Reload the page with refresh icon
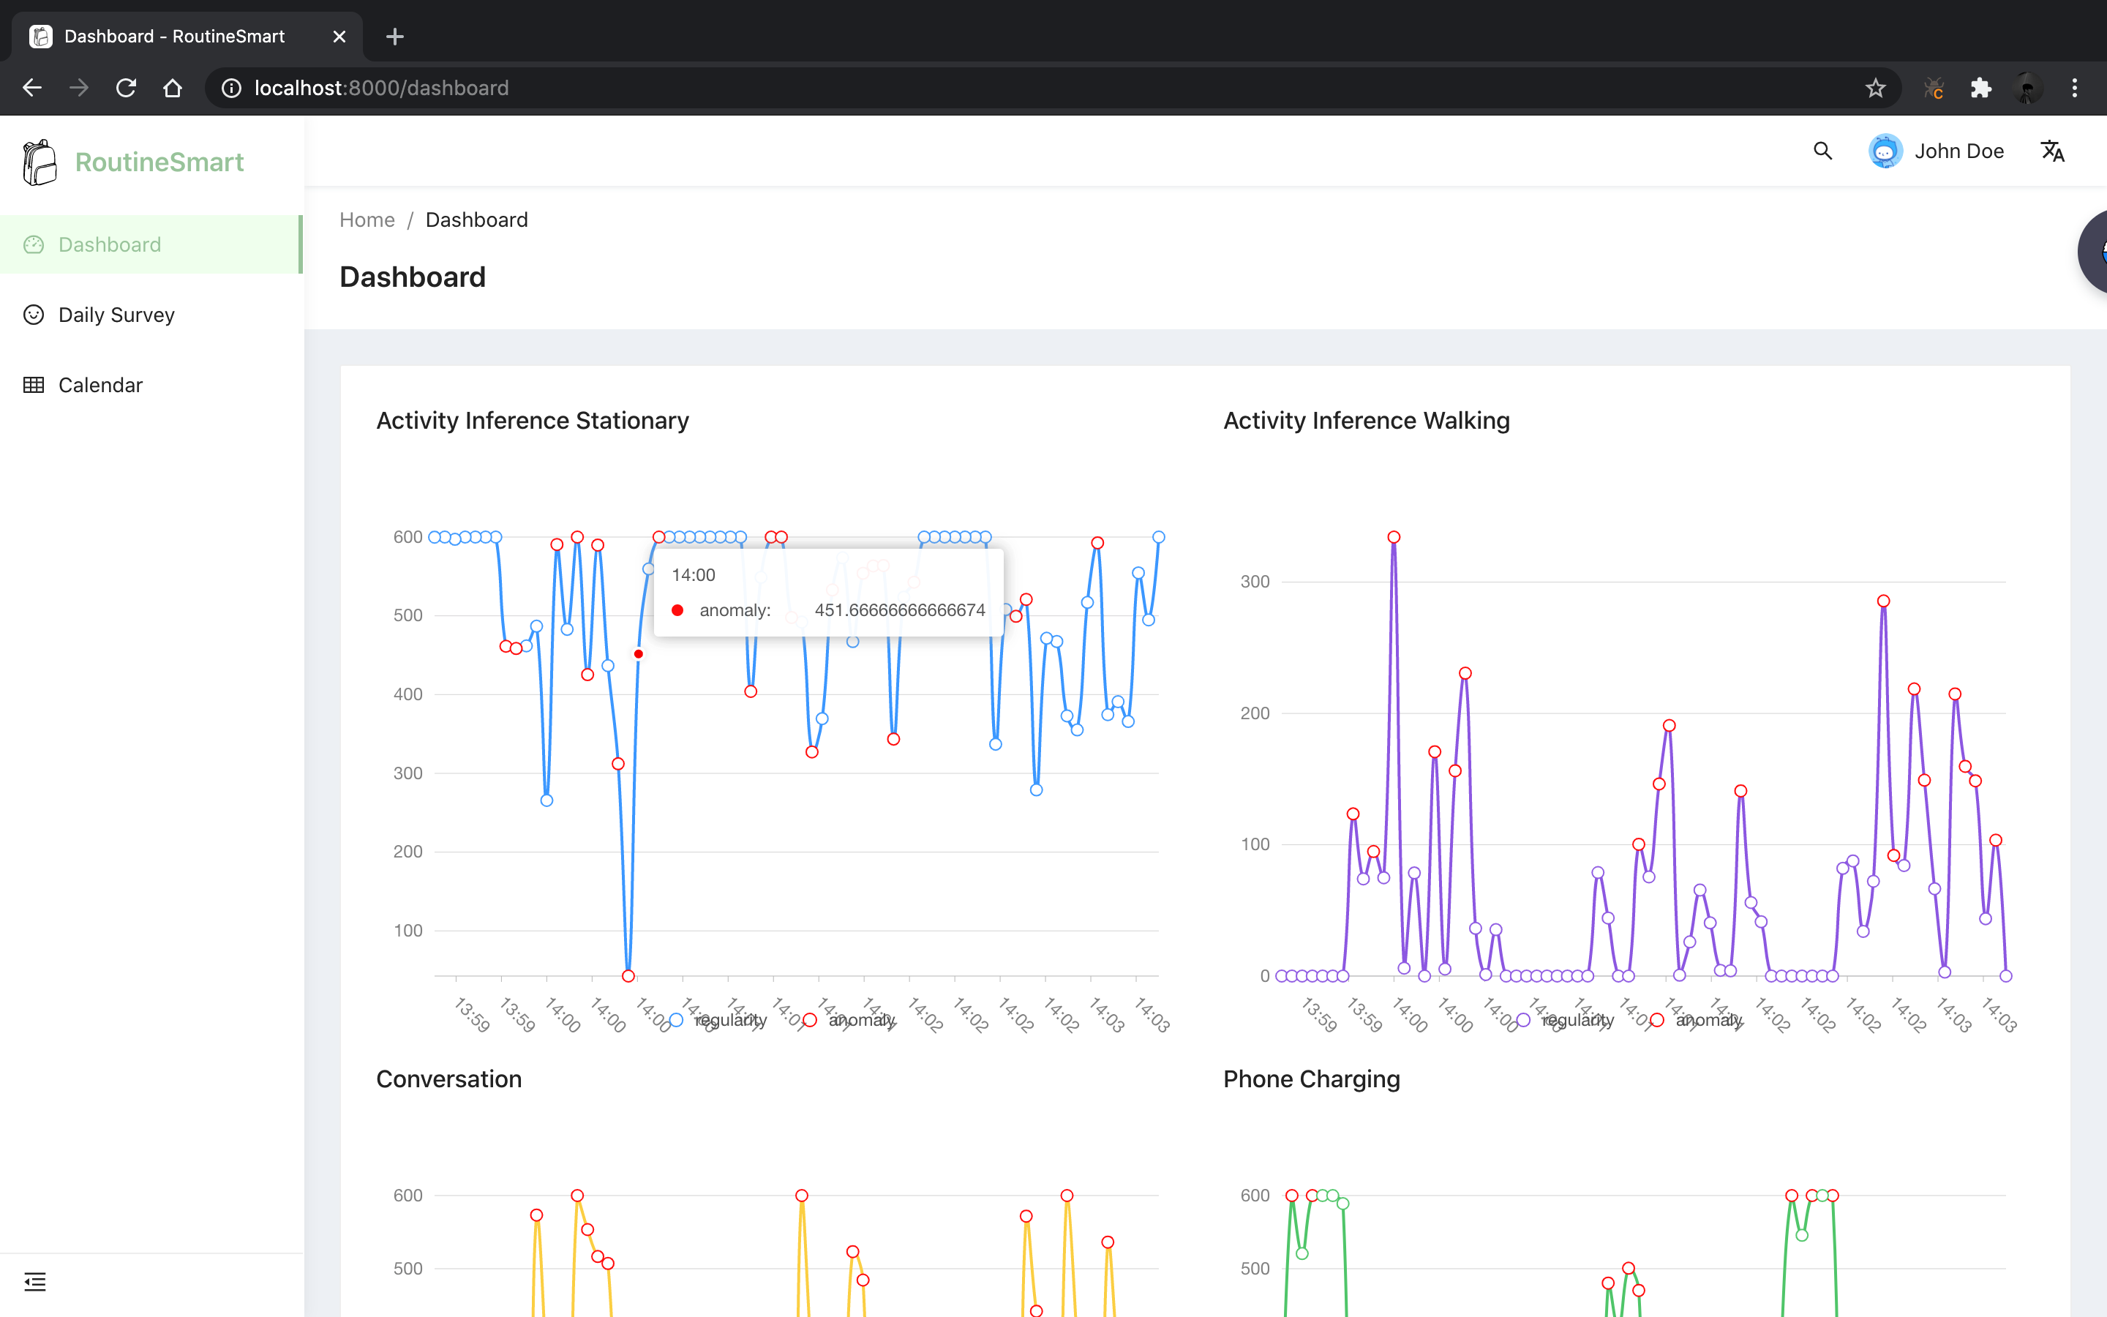This screenshot has width=2107, height=1317. pyautogui.click(x=127, y=88)
